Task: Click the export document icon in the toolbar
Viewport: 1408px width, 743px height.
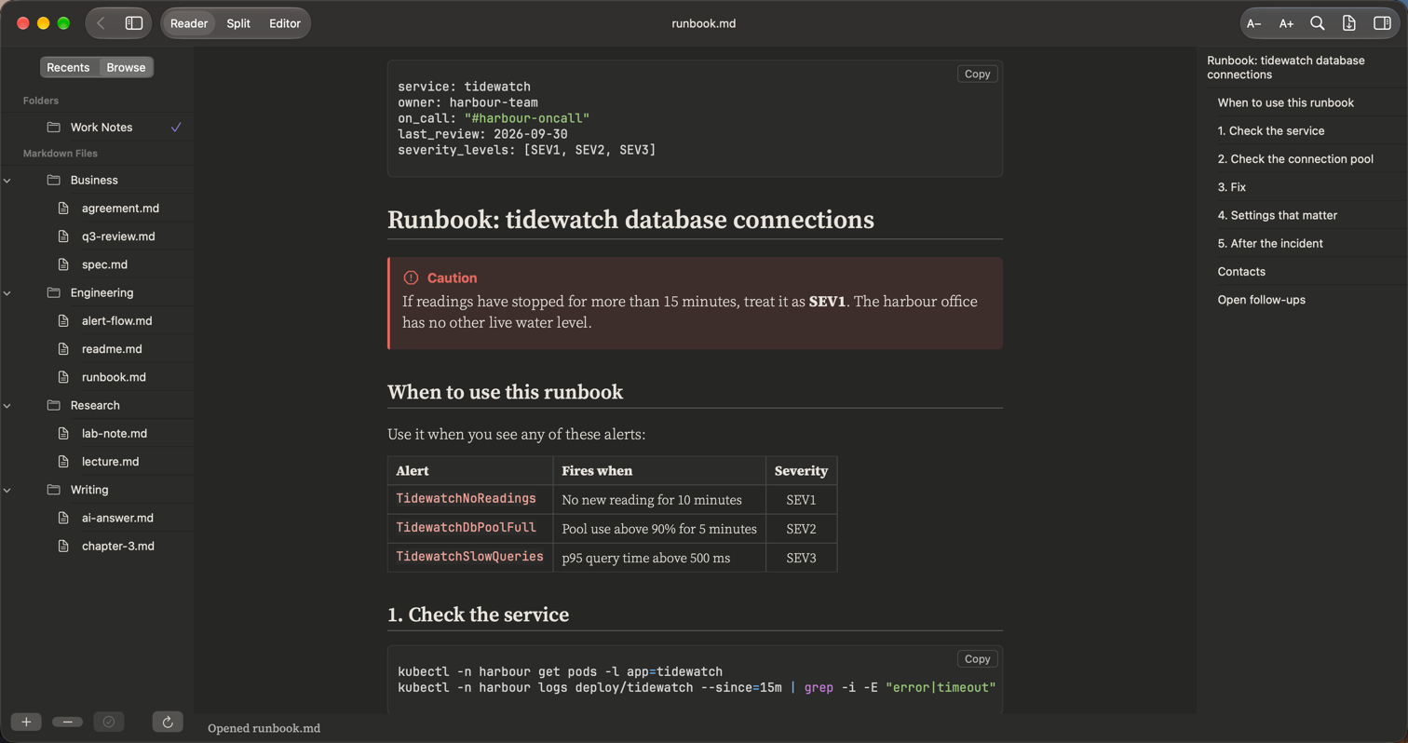Action: [x=1349, y=23]
